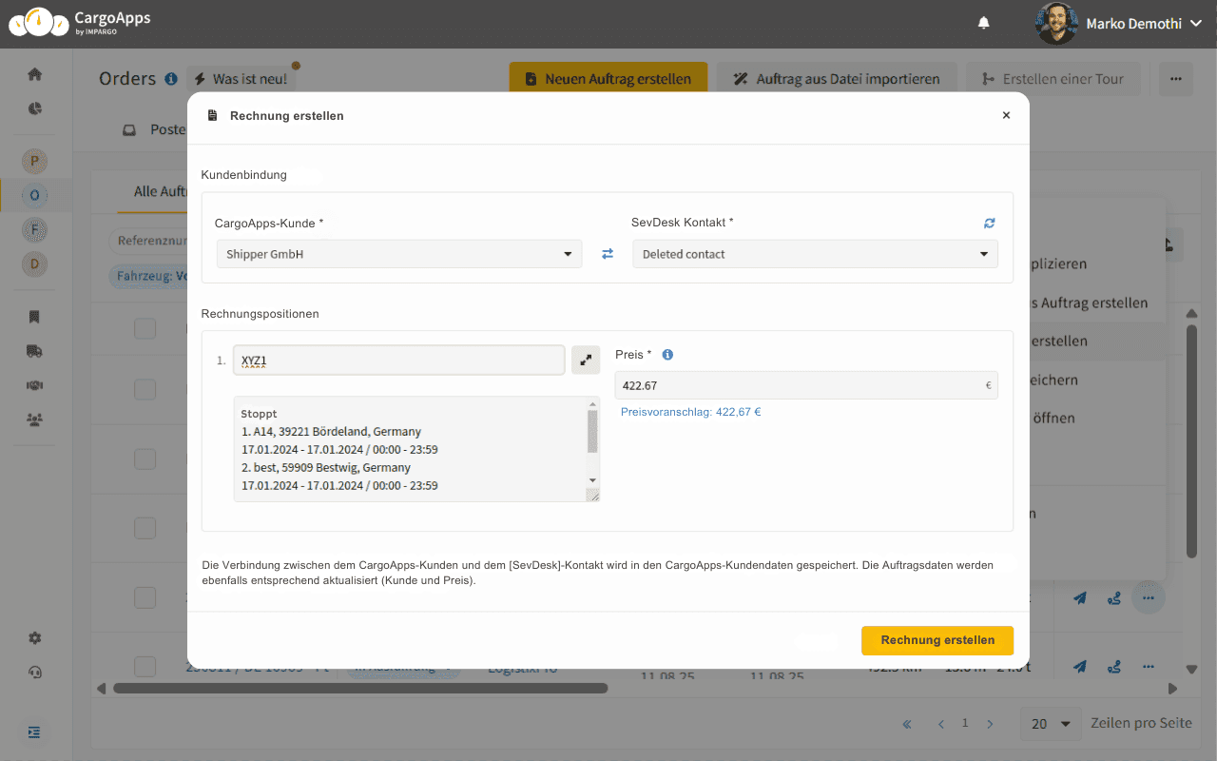Open the notifications bell
1217x761 pixels.
[984, 24]
